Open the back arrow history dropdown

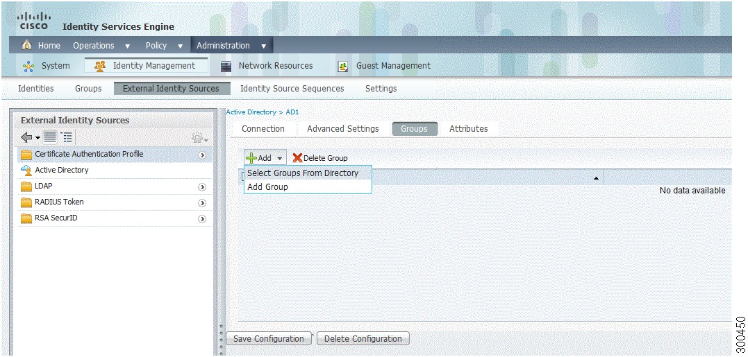coord(38,138)
